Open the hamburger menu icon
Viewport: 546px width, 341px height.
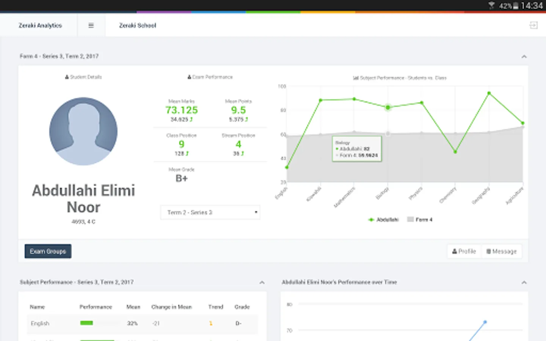91,25
